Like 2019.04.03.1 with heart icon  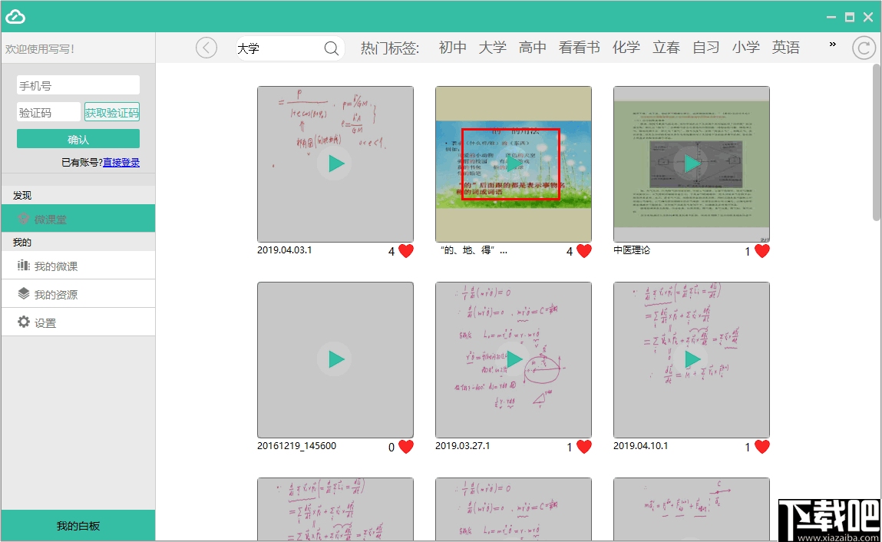click(406, 251)
